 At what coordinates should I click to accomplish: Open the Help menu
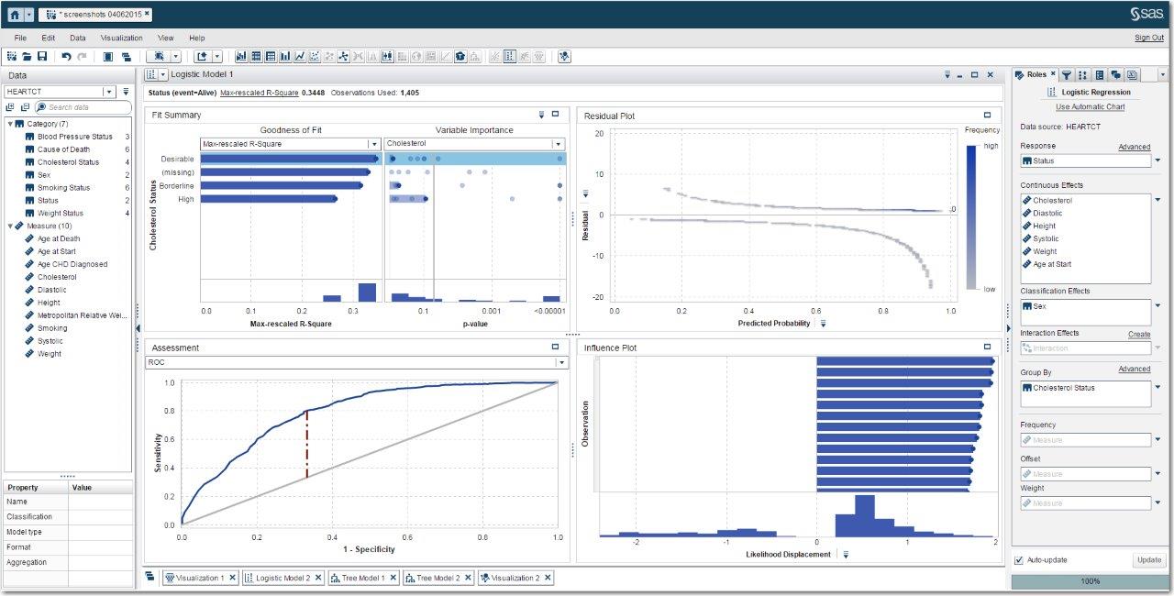tap(197, 38)
